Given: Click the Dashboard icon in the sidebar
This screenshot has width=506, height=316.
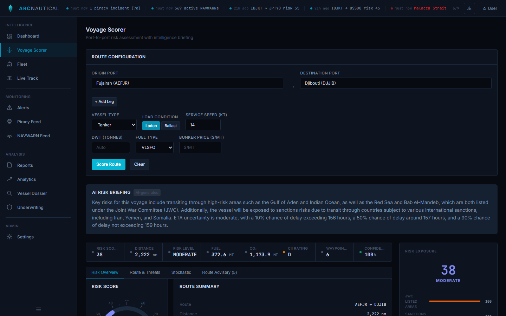Looking at the screenshot, I should [x=9, y=36].
